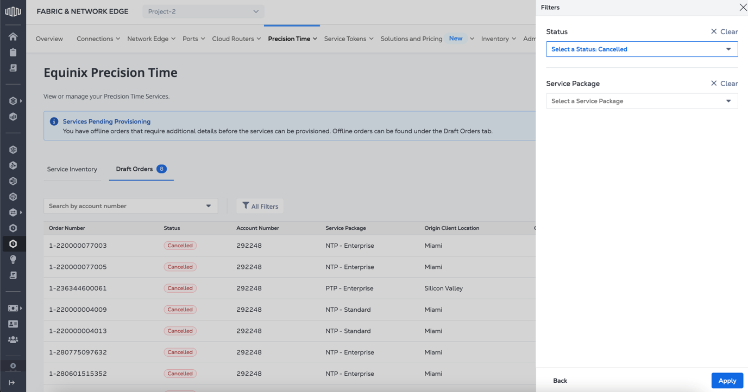The image size is (748, 392).
Task: Expand the sidebar with the arrow icon
Action: click(x=12, y=382)
